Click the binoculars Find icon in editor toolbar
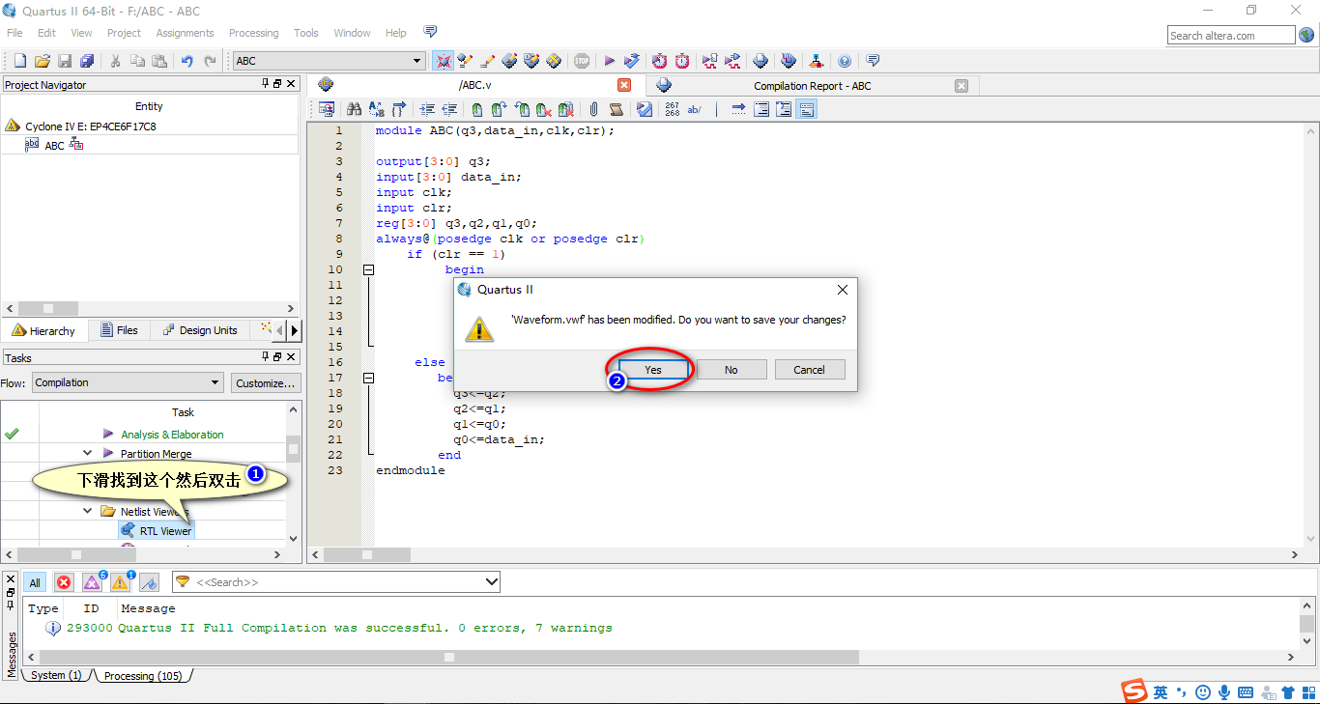 pos(354,110)
